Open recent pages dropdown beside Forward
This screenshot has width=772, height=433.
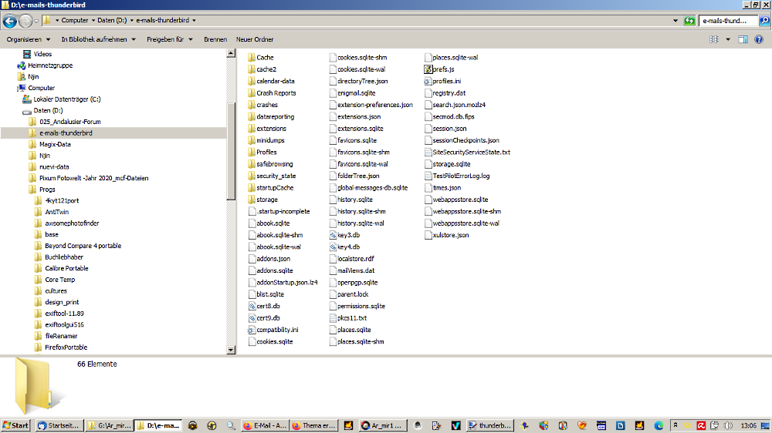point(36,21)
